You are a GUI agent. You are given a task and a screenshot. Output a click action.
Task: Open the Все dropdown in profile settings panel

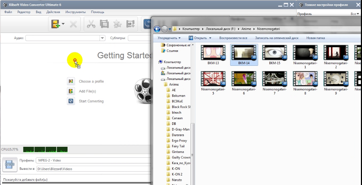[355, 14]
